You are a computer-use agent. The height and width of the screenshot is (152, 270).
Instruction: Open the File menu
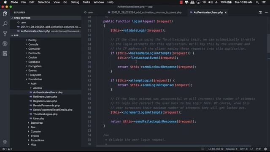click(24, 2)
